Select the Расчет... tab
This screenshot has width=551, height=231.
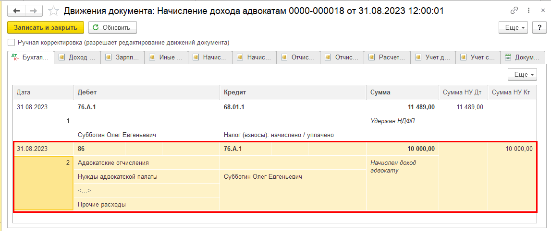coord(387,58)
